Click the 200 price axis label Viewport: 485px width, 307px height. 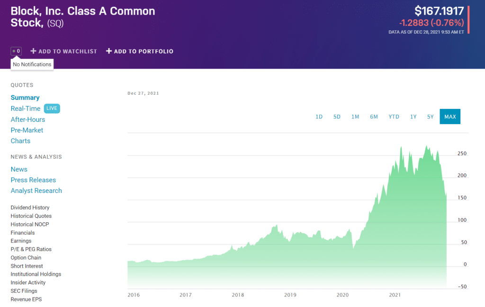click(462, 175)
